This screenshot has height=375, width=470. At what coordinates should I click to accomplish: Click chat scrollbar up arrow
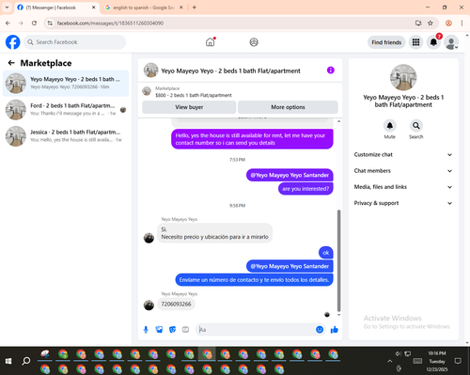pyautogui.click(x=338, y=121)
